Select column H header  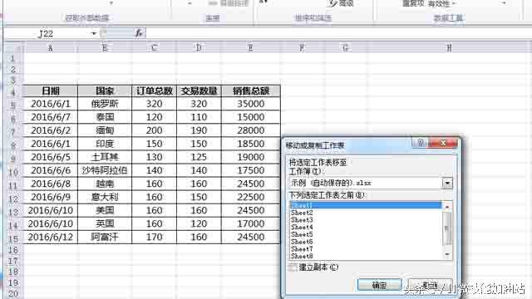[449, 48]
